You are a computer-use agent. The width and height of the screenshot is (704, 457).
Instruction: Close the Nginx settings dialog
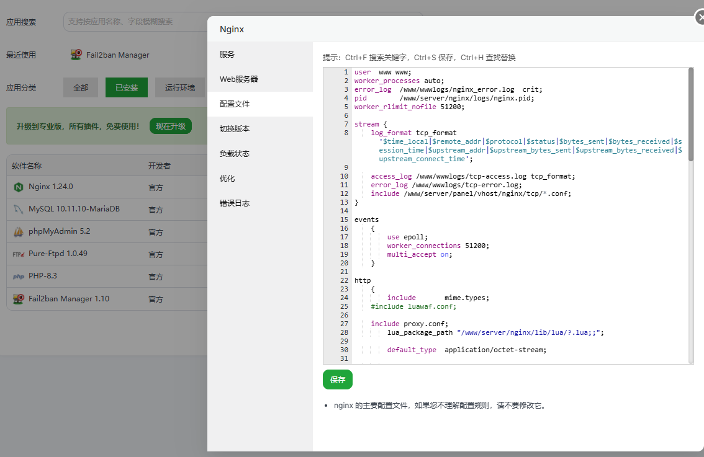(699, 19)
